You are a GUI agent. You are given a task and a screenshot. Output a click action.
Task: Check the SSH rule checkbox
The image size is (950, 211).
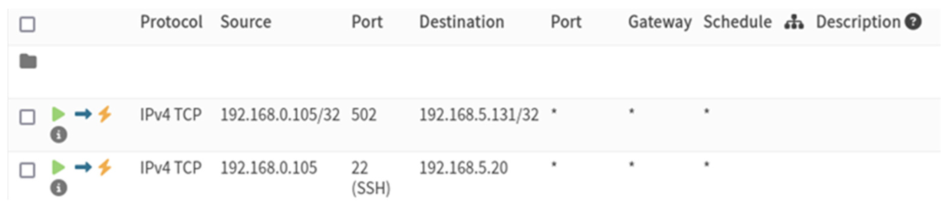pos(27,170)
